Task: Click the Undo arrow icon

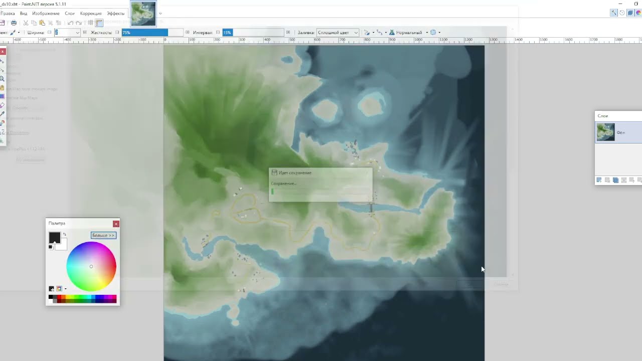Action: (70, 23)
